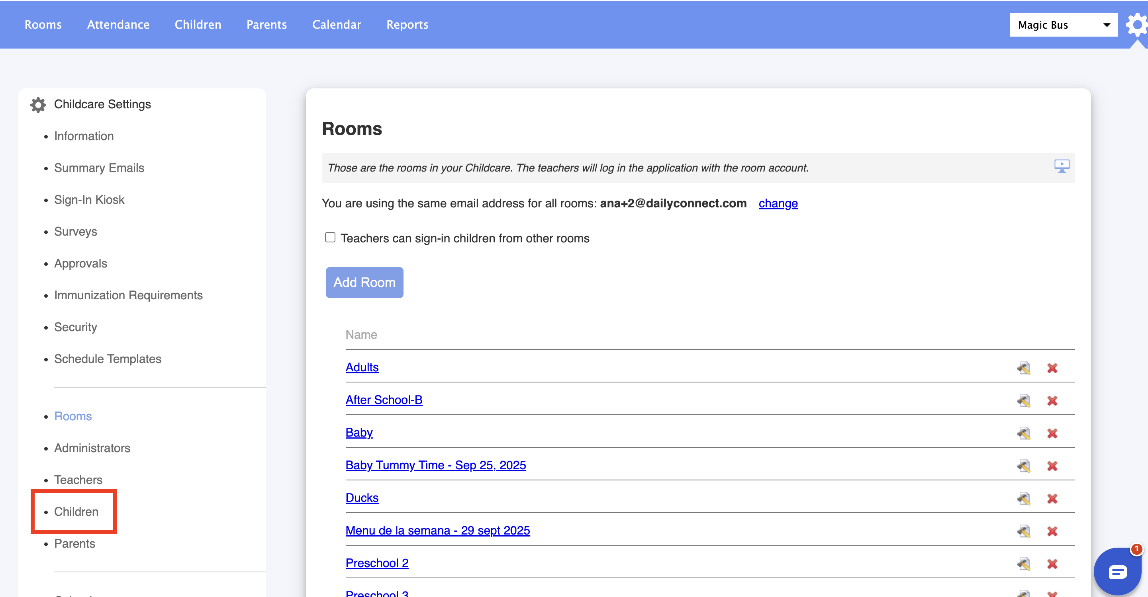Delete the After School-B room
This screenshot has width=1148, height=597.
click(1052, 401)
